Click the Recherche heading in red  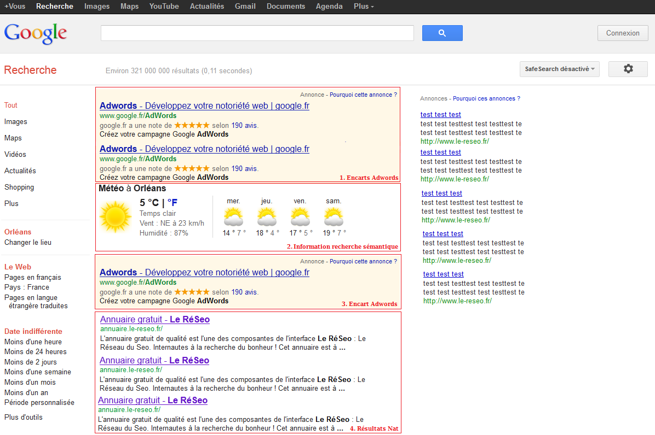click(x=30, y=70)
